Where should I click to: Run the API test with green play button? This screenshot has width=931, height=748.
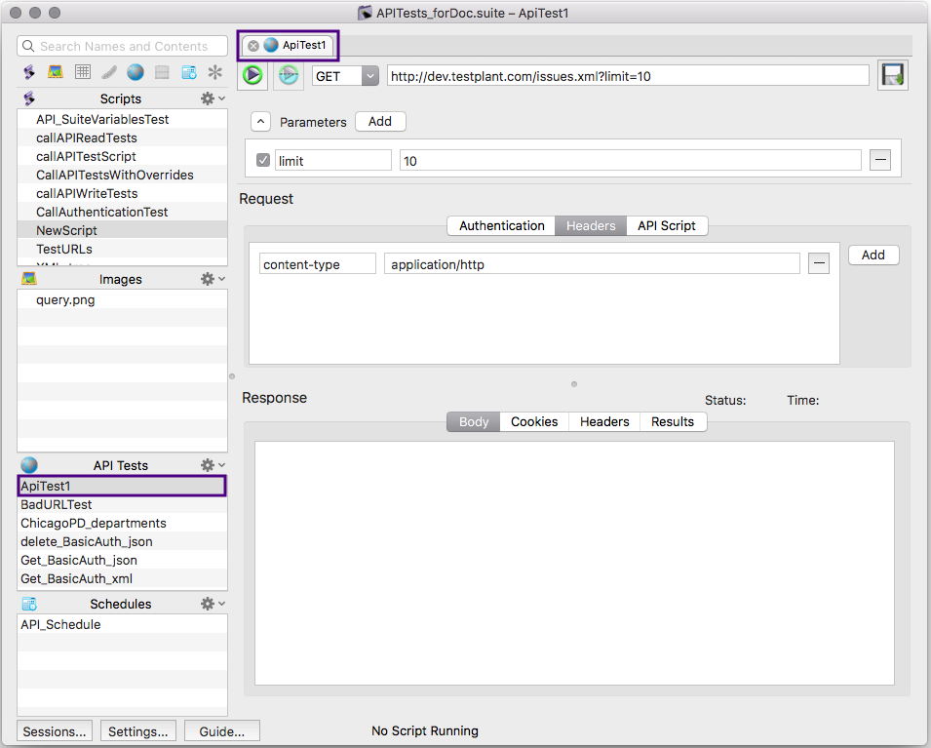(252, 75)
